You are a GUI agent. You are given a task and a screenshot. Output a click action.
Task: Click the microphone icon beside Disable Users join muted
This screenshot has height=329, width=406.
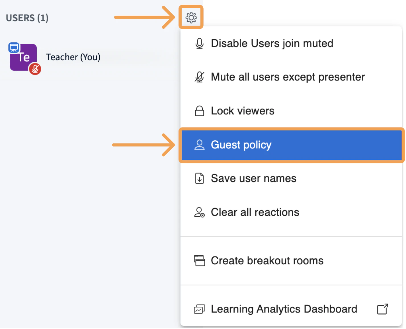point(199,44)
